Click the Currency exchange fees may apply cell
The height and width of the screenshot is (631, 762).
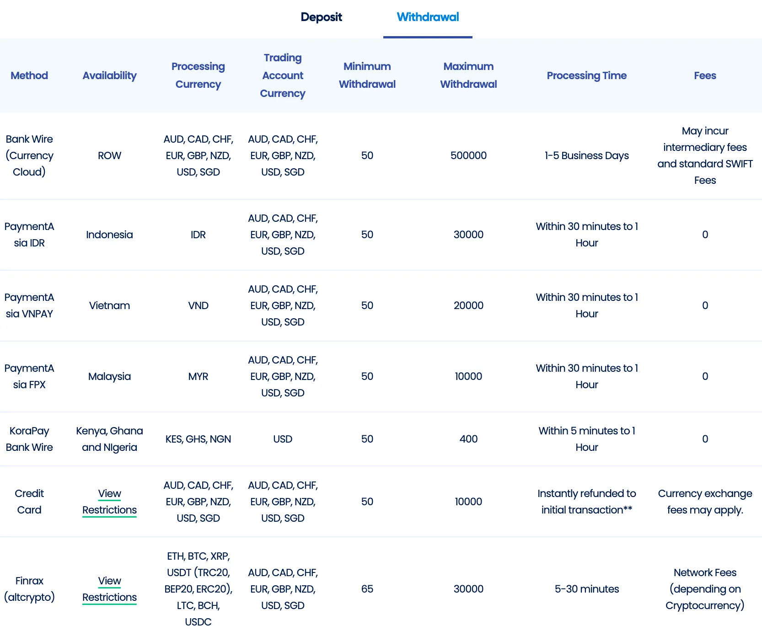705,502
